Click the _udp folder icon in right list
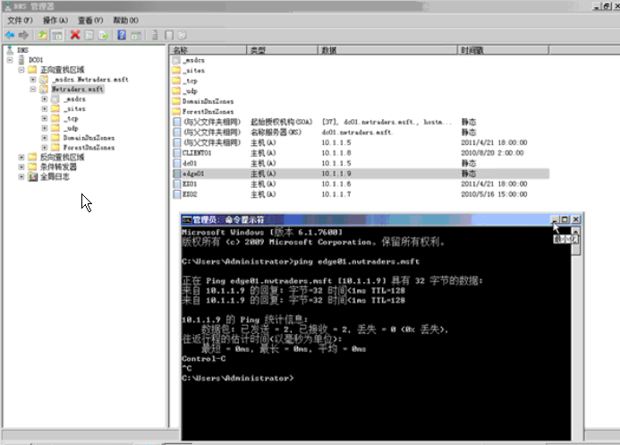The height and width of the screenshot is (445, 620). pyautogui.click(x=176, y=91)
